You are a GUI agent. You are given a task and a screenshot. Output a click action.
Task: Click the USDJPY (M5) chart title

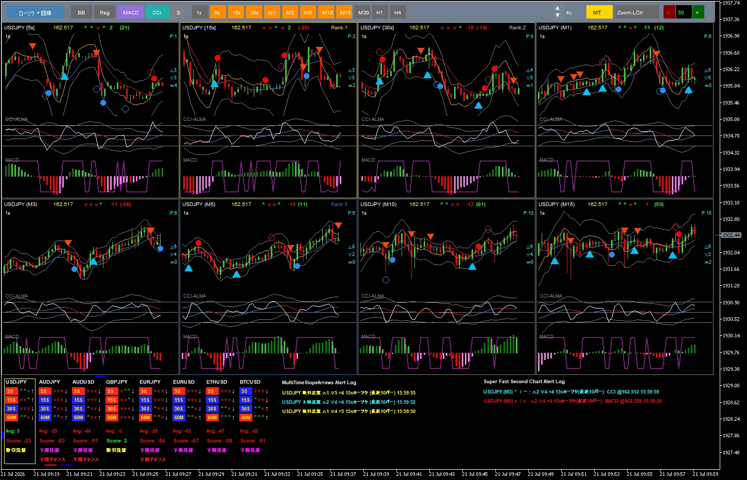click(199, 204)
